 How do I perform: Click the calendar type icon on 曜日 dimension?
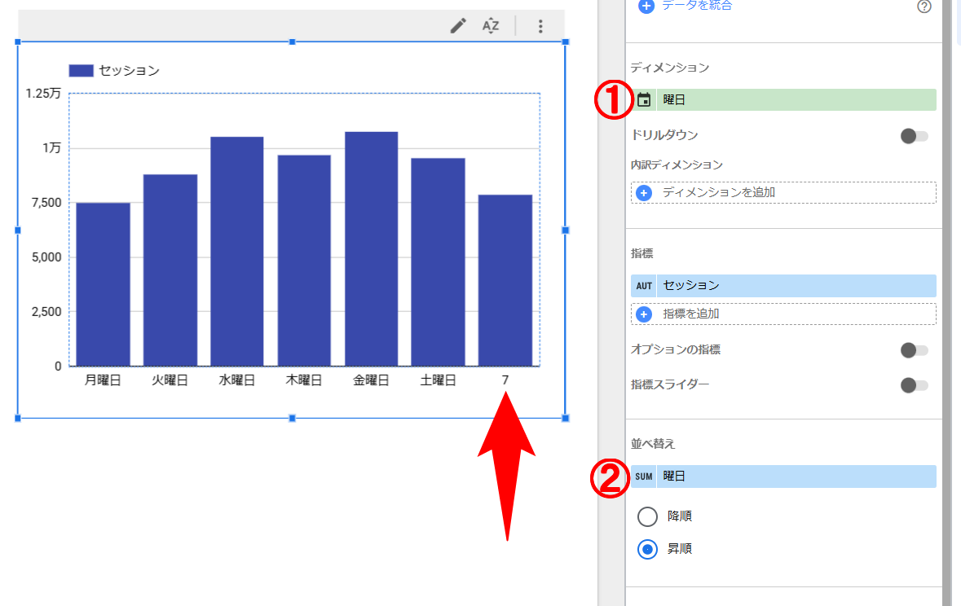(644, 100)
